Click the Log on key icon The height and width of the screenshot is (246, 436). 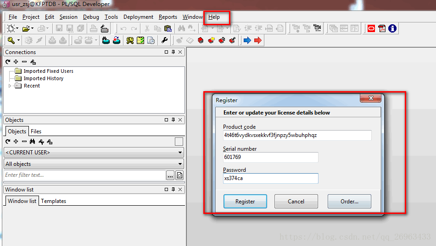click(x=11, y=40)
